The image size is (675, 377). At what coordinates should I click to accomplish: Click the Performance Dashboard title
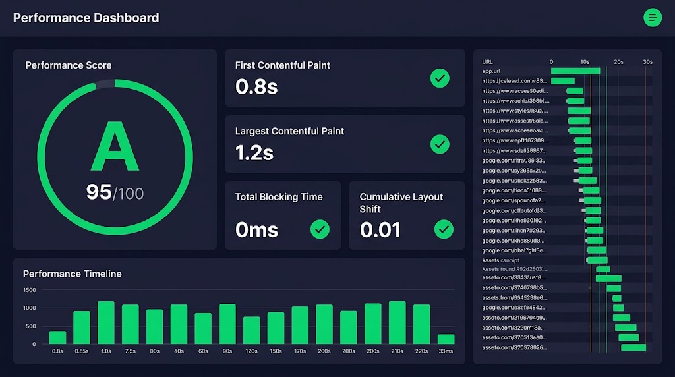pyautogui.click(x=86, y=18)
